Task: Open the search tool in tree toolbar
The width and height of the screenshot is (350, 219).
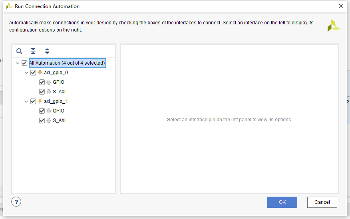Action: click(19, 51)
